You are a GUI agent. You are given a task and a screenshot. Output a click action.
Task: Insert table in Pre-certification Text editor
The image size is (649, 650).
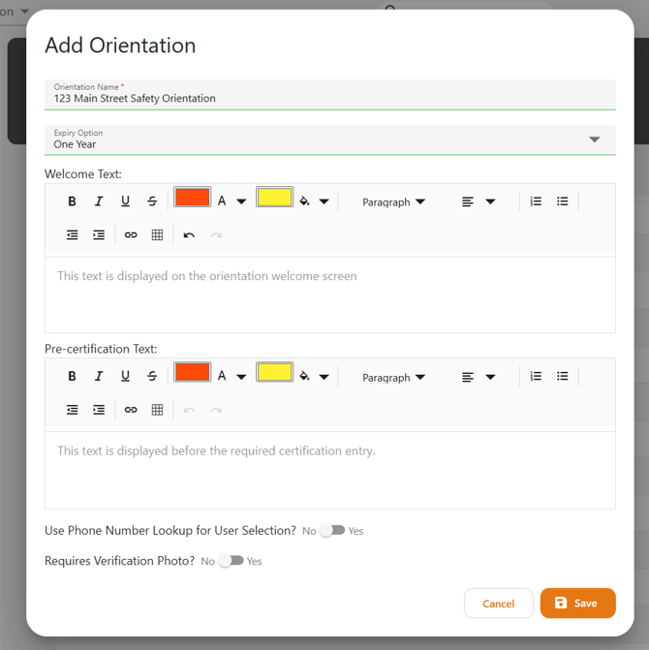[157, 411]
